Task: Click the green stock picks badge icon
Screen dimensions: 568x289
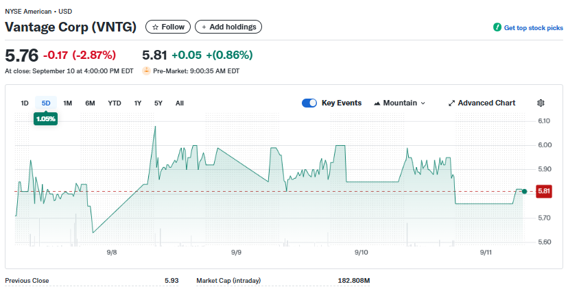Action: 497,27
